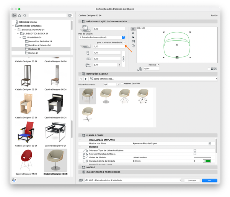230x197 pixels.
Task: Enable the Assento Estofado checkbox
Action: tap(121, 84)
